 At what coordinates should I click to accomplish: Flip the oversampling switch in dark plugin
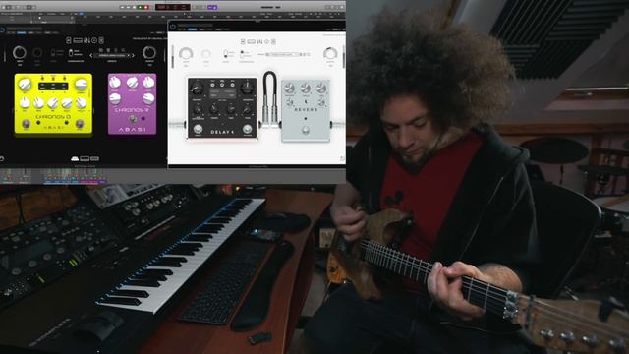(70, 53)
